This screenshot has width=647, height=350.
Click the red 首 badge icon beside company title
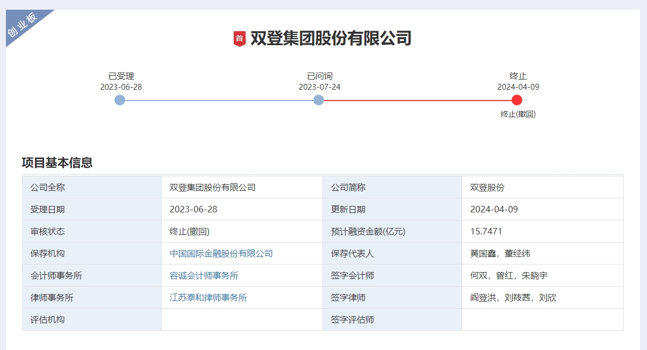click(239, 39)
